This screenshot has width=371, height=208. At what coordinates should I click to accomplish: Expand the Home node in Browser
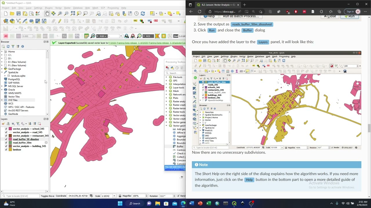tap(2, 51)
